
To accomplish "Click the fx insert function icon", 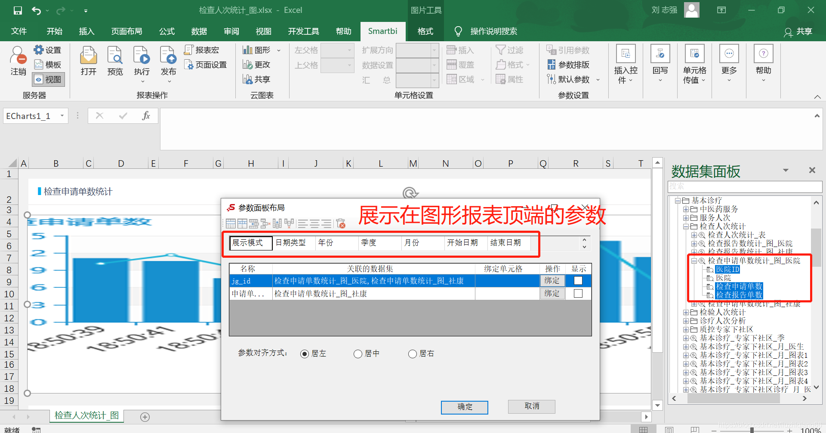I will (146, 116).
